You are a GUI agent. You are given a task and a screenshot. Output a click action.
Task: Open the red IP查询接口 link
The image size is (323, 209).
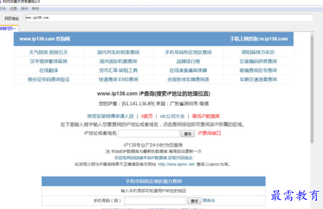(x=209, y=133)
